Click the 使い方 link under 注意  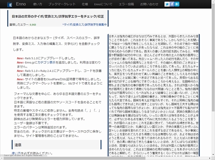(x=16, y=153)
